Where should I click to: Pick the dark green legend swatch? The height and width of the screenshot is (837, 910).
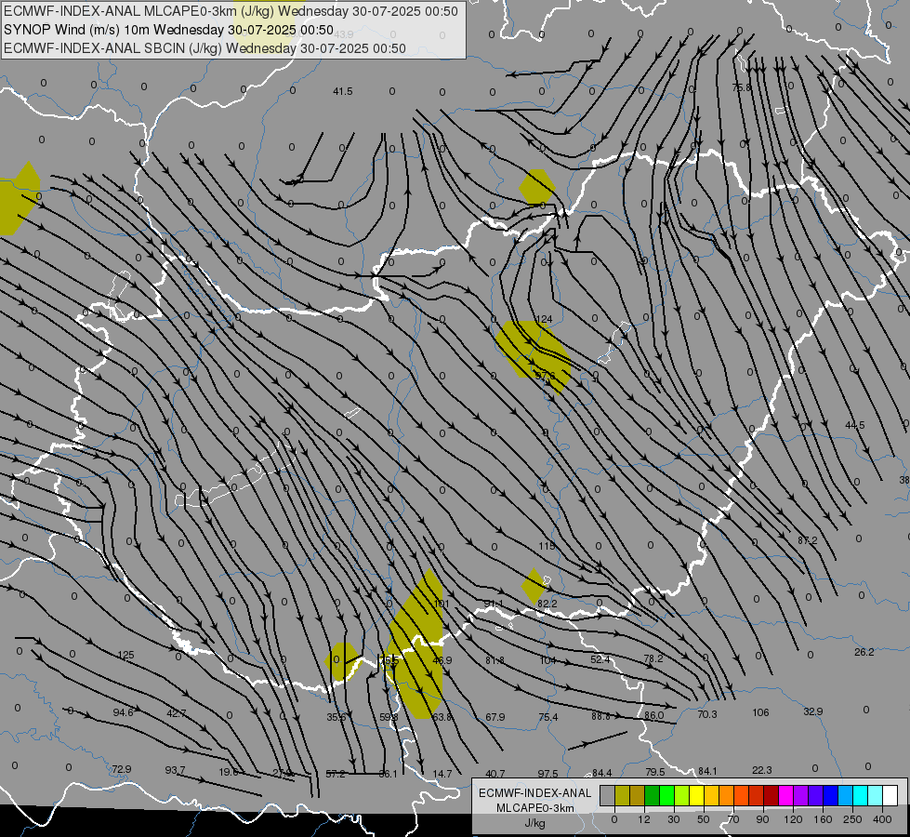[653, 795]
